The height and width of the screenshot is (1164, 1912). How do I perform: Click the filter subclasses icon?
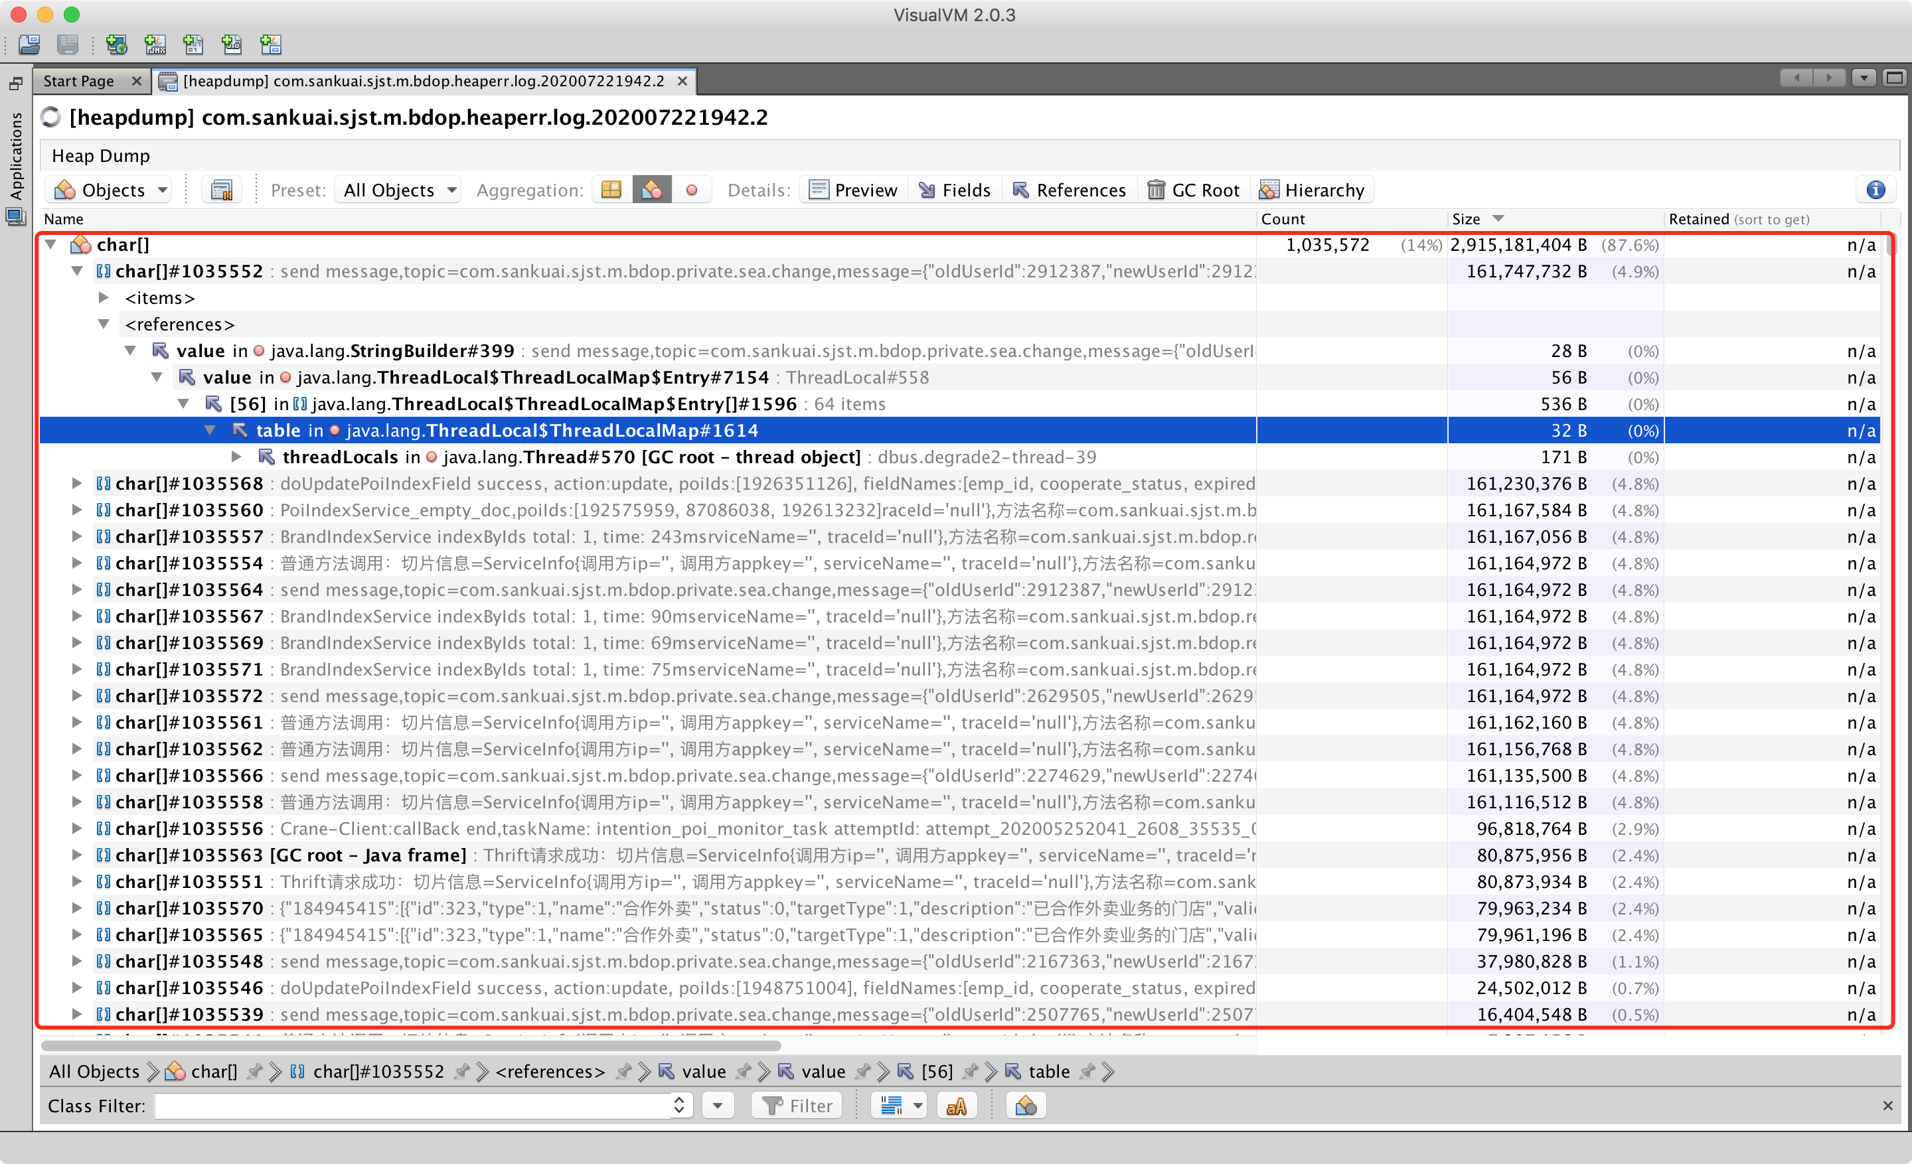[x=1026, y=1105]
